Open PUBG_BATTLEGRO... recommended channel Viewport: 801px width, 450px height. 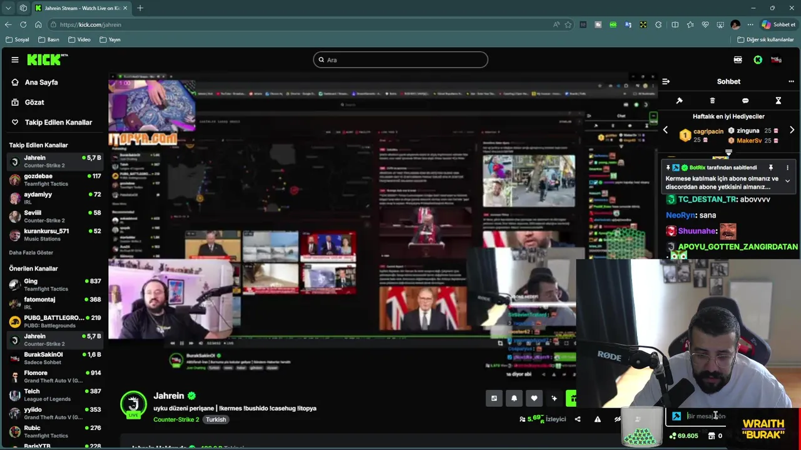(55, 321)
